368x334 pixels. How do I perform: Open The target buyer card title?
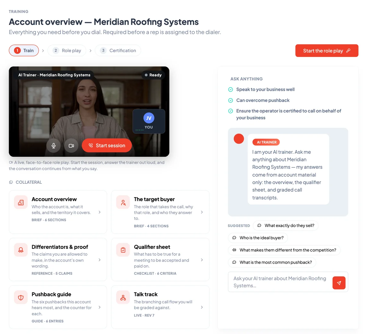pos(154,199)
